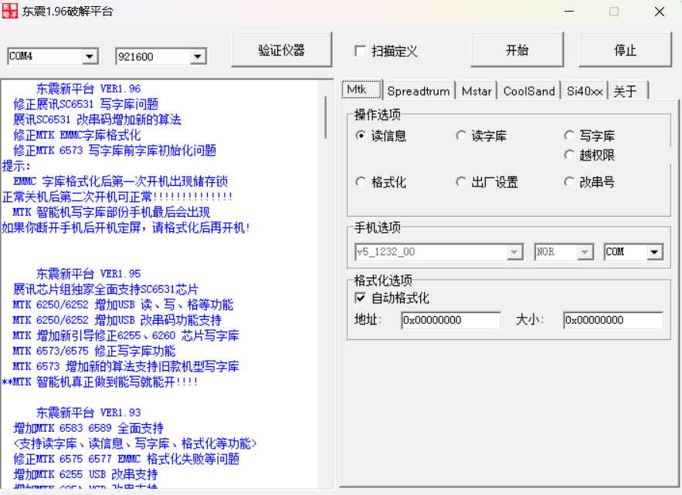Click the 大小 size input field

click(x=612, y=320)
